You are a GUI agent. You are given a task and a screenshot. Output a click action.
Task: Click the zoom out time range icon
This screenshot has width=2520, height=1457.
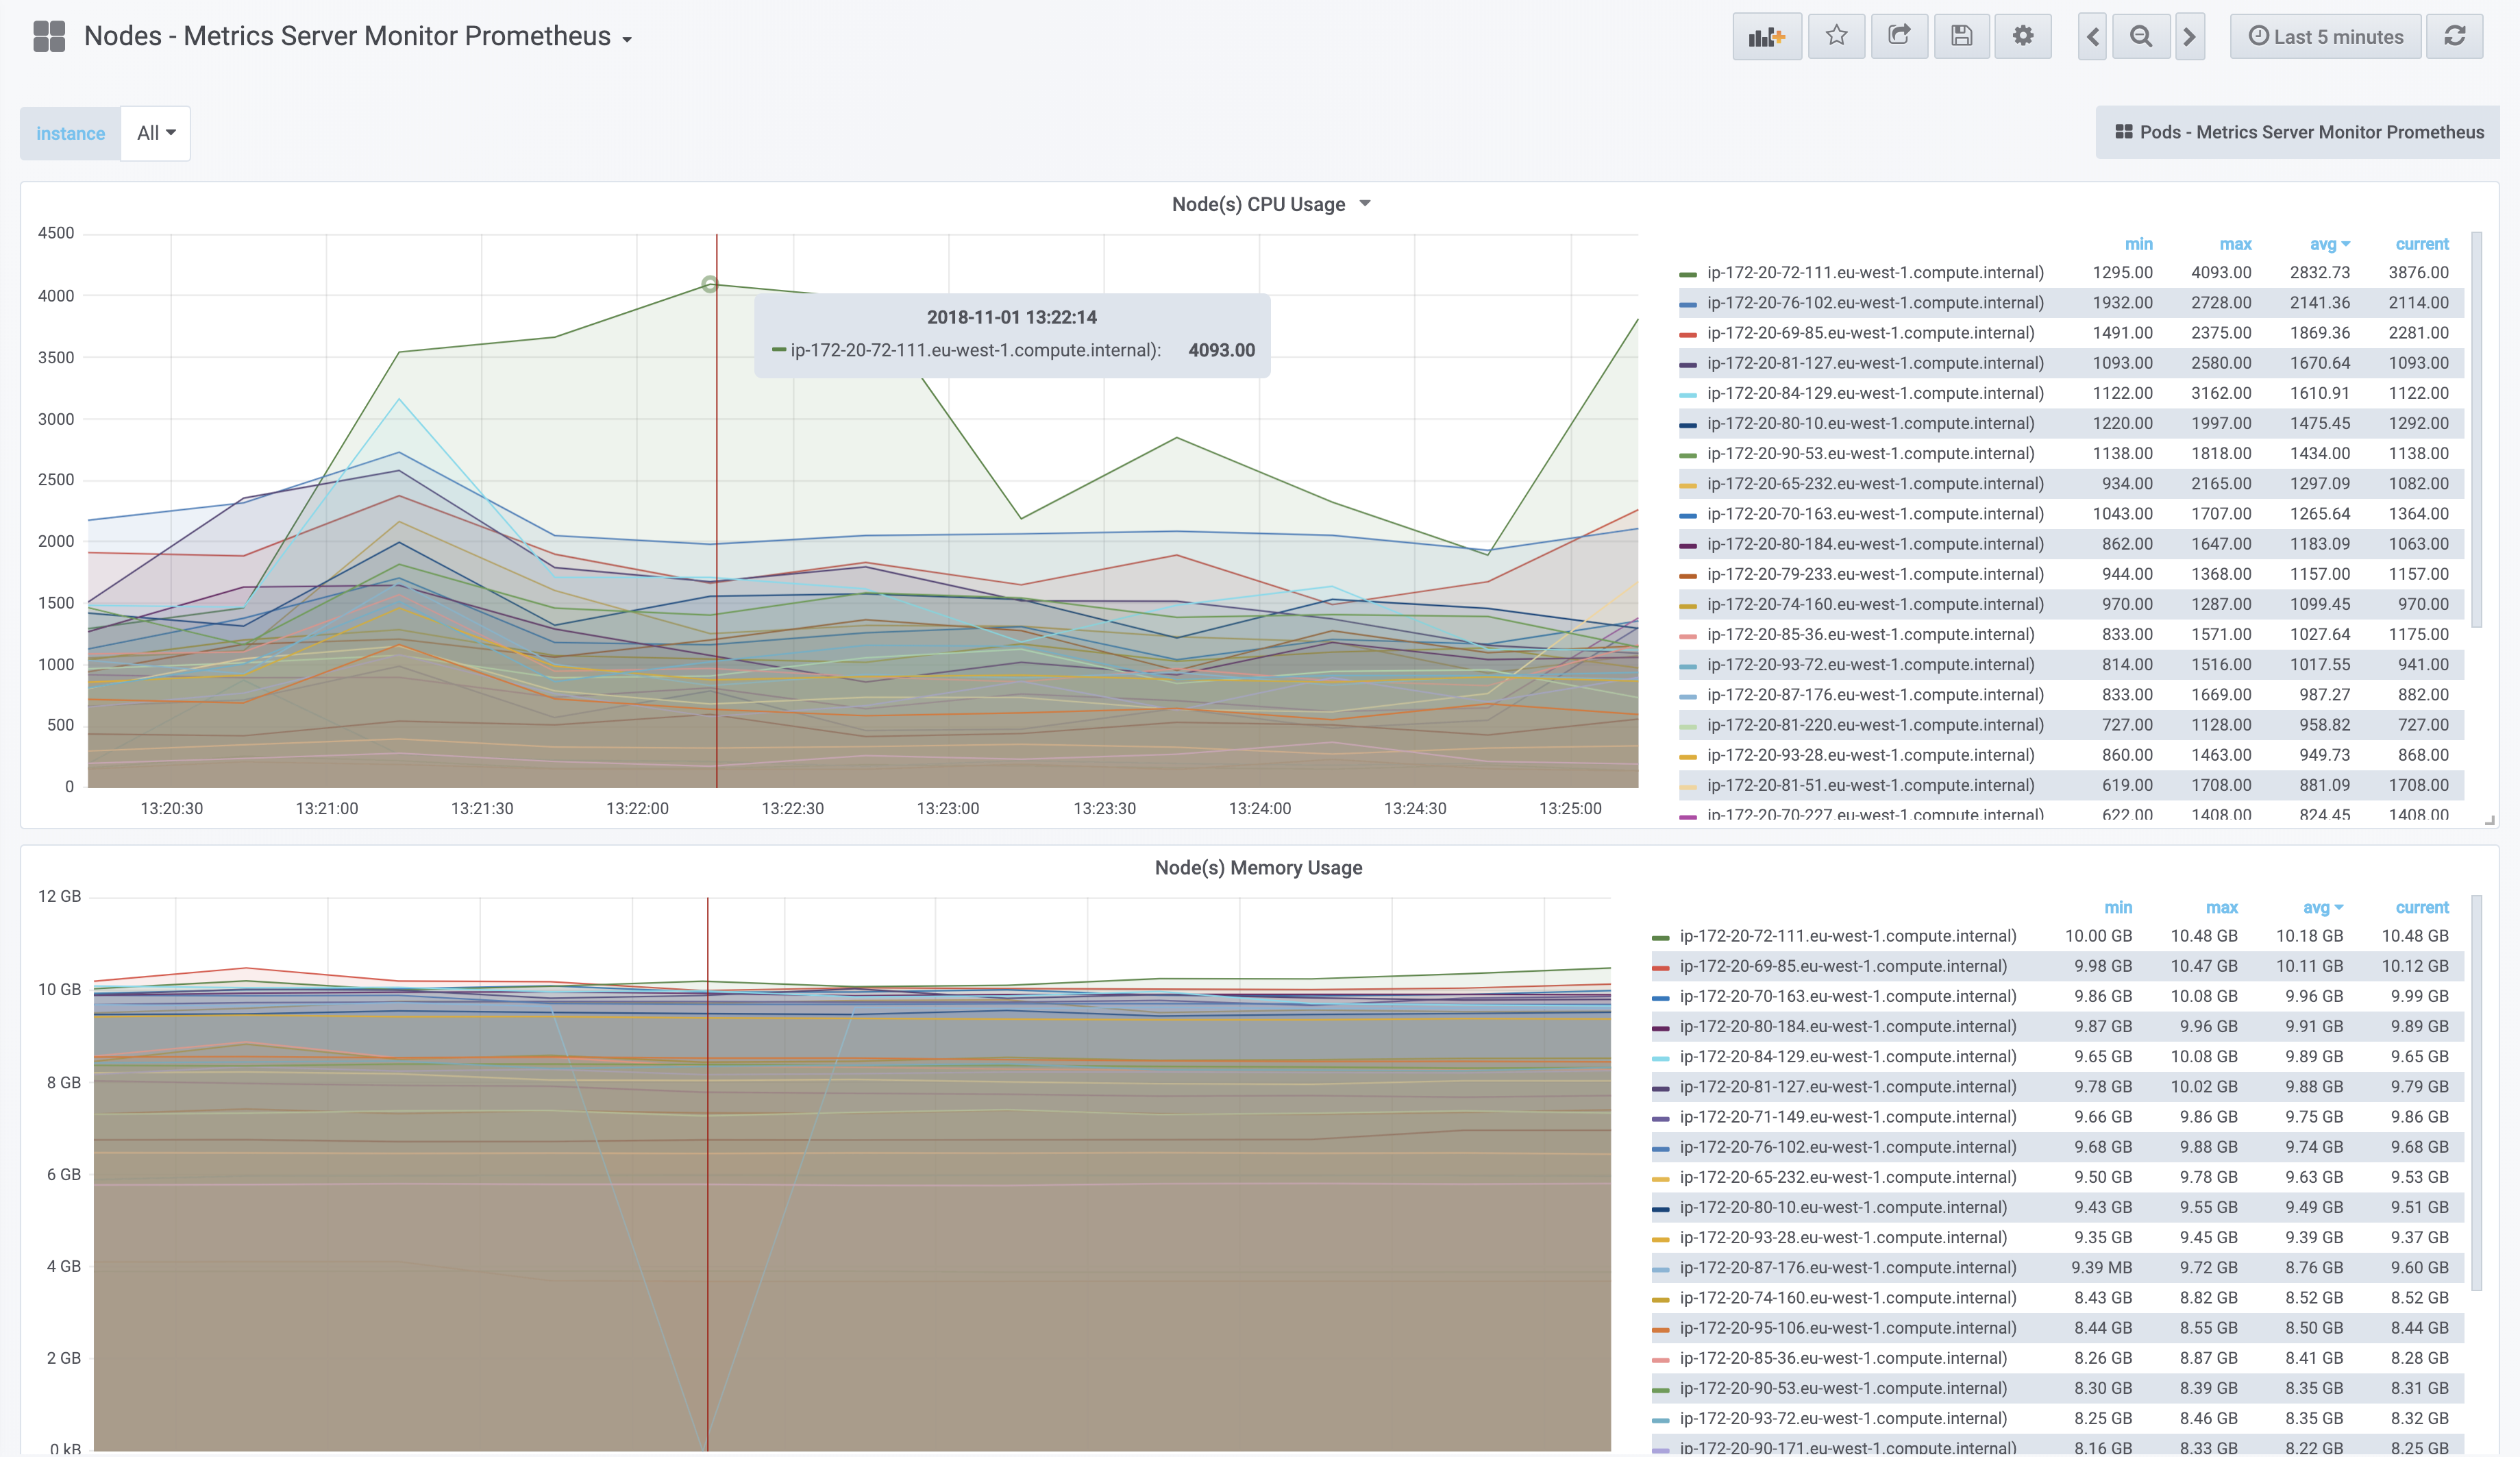pos(2140,37)
